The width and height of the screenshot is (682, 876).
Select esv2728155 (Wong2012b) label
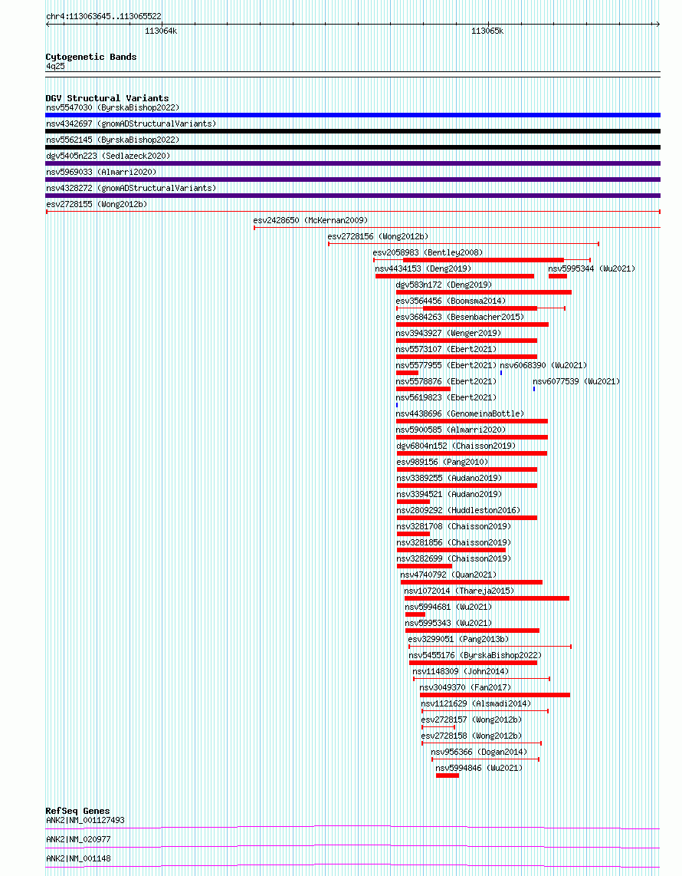tap(97, 205)
